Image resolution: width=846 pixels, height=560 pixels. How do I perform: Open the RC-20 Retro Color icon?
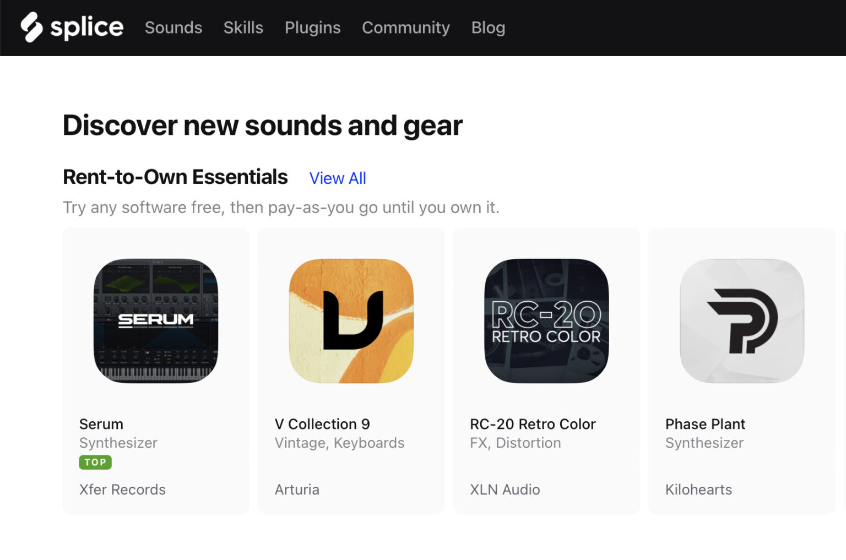tap(546, 321)
